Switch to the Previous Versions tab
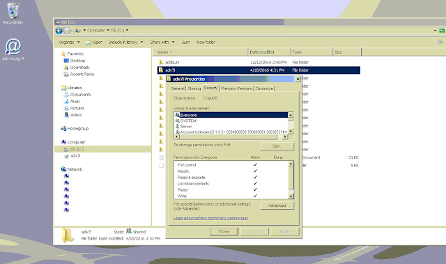The height and width of the screenshot is (264, 446). point(236,88)
